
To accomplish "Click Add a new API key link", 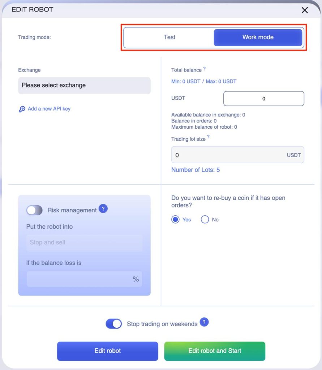I will tap(49, 109).
